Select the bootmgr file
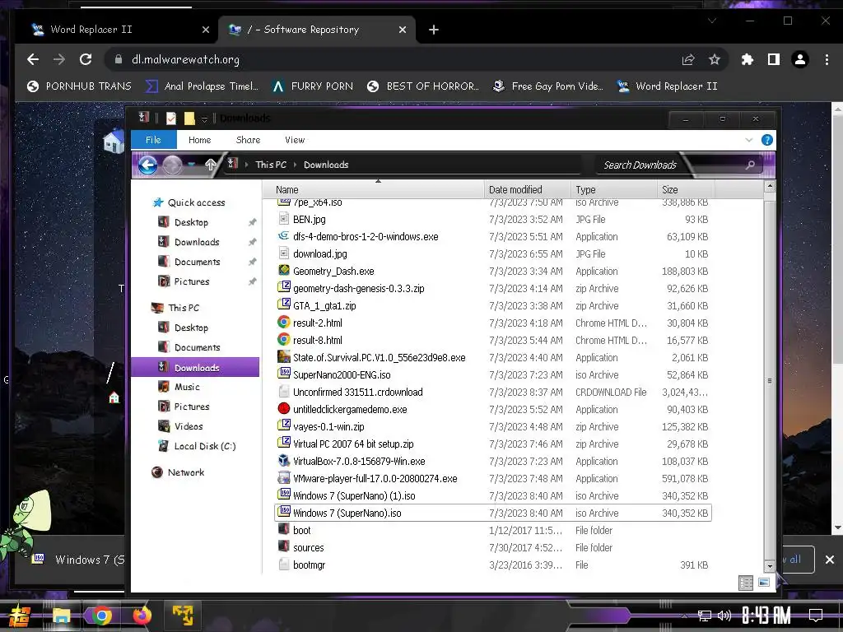 coord(309,565)
